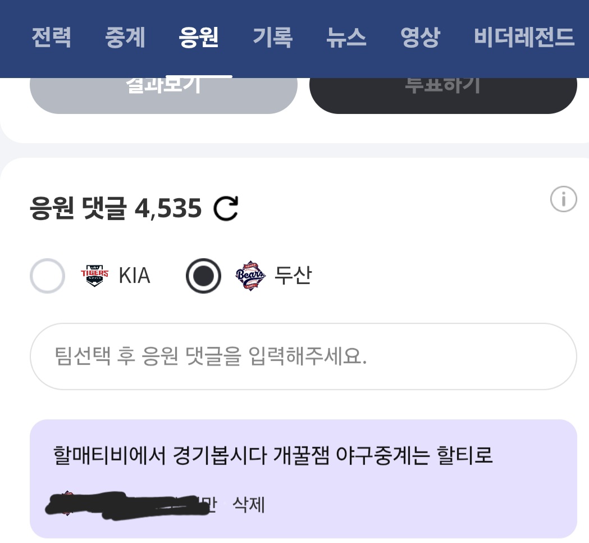
Task: Switch to the 전력 tab
Action: point(51,38)
